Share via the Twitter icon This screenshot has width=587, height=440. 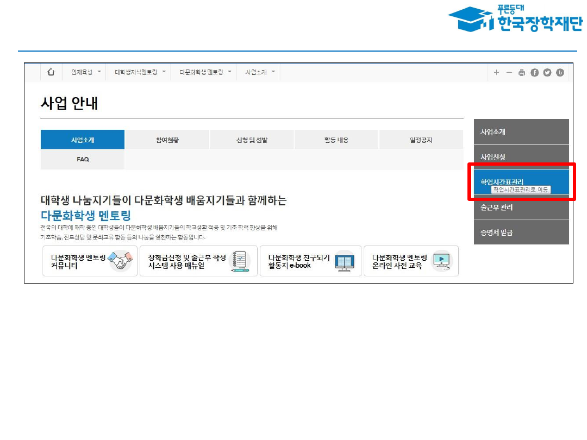click(547, 73)
